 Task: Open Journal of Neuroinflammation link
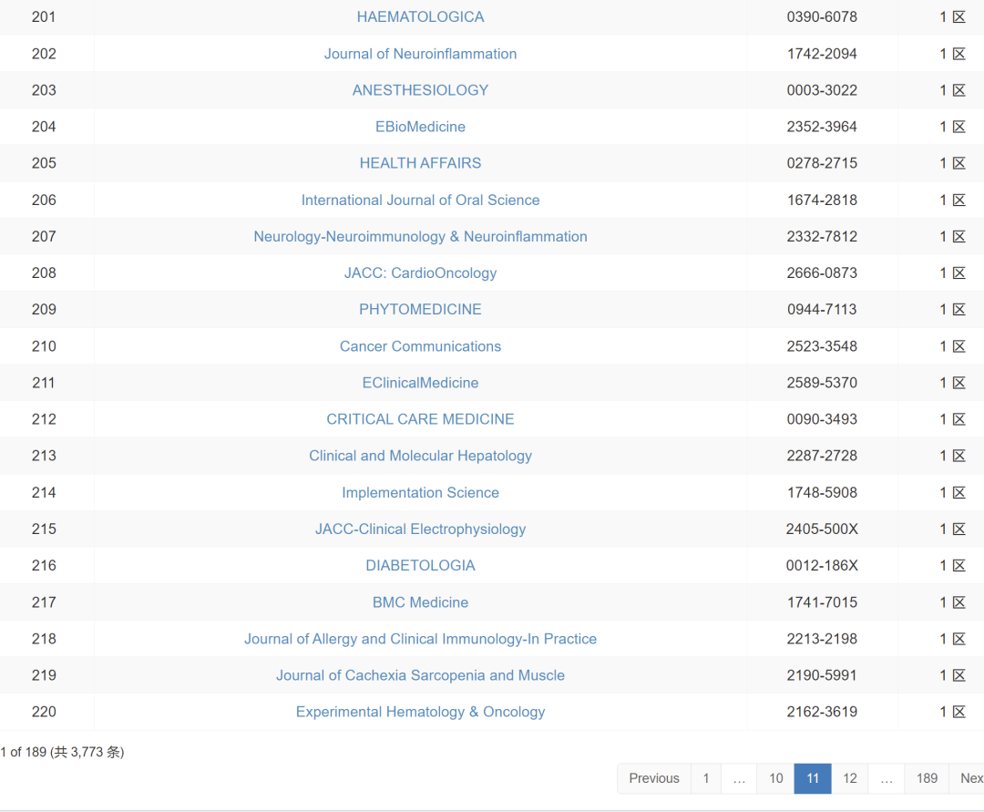pyautogui.click(x=420, y=54)
